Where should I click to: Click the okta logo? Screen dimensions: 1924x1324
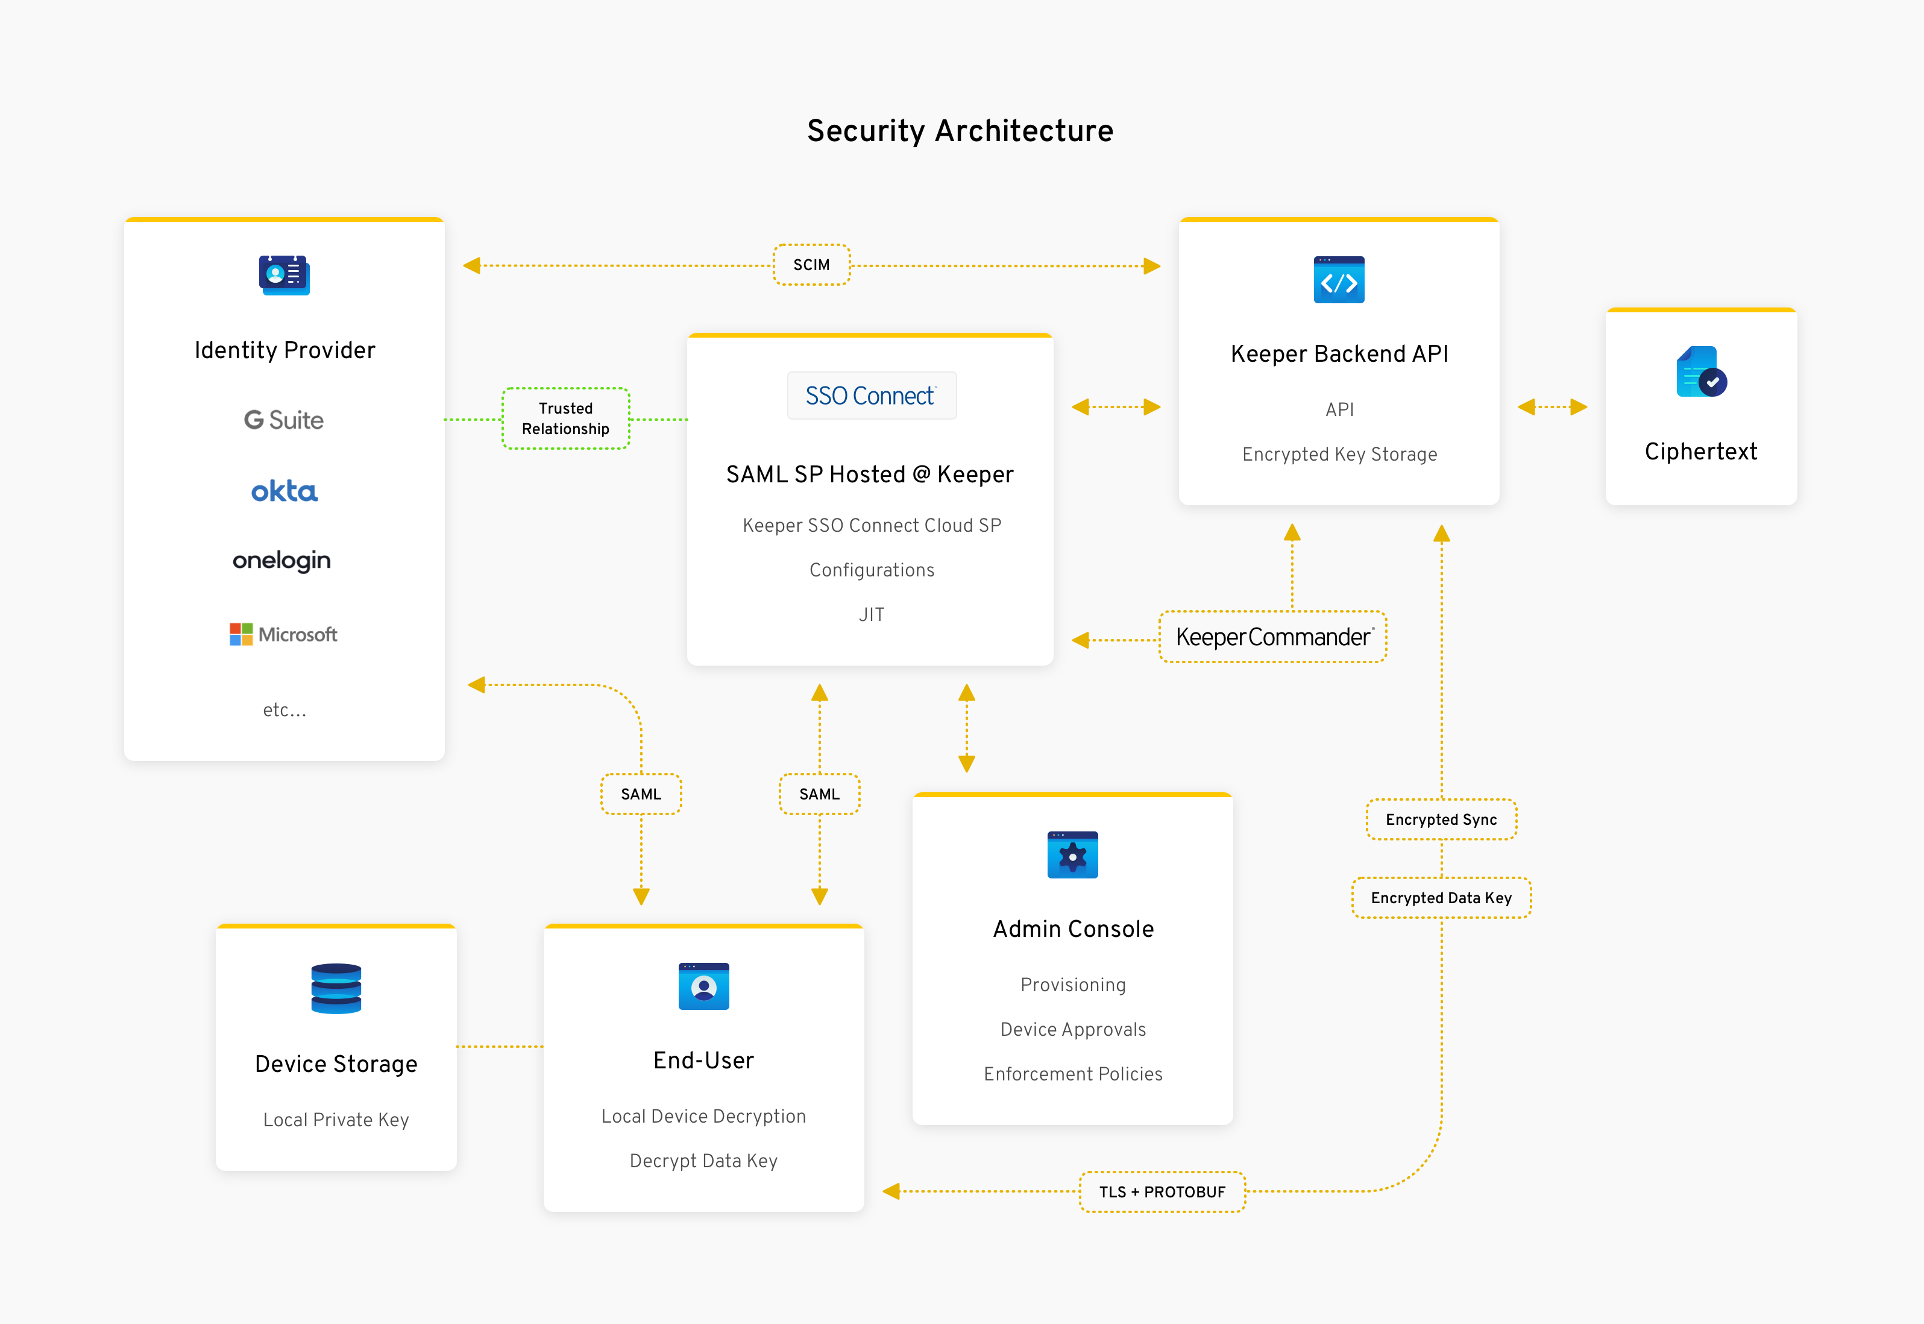285,491
